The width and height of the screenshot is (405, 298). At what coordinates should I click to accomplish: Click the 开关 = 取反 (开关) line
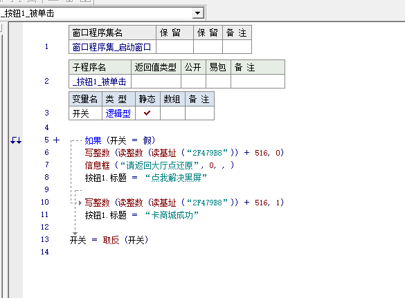(109, 240)
